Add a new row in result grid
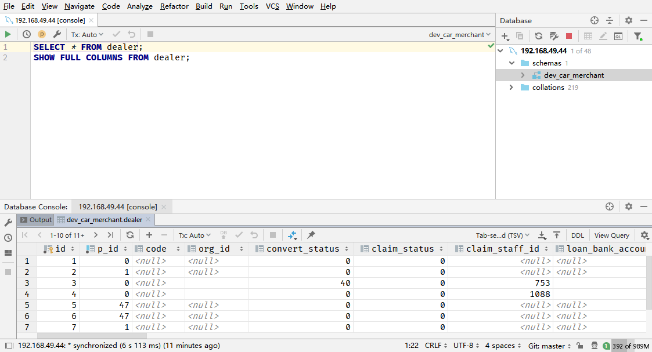 pyautogui.click(x=149, y=235)
